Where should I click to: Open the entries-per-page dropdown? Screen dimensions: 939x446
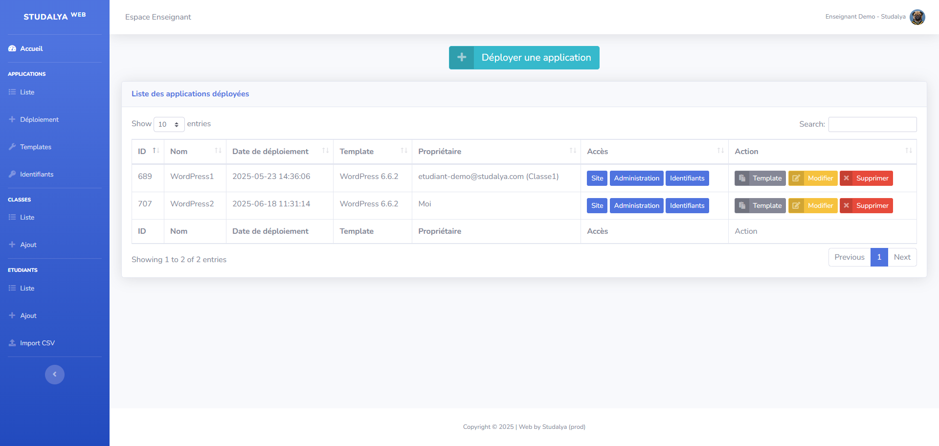pos(169,124)
